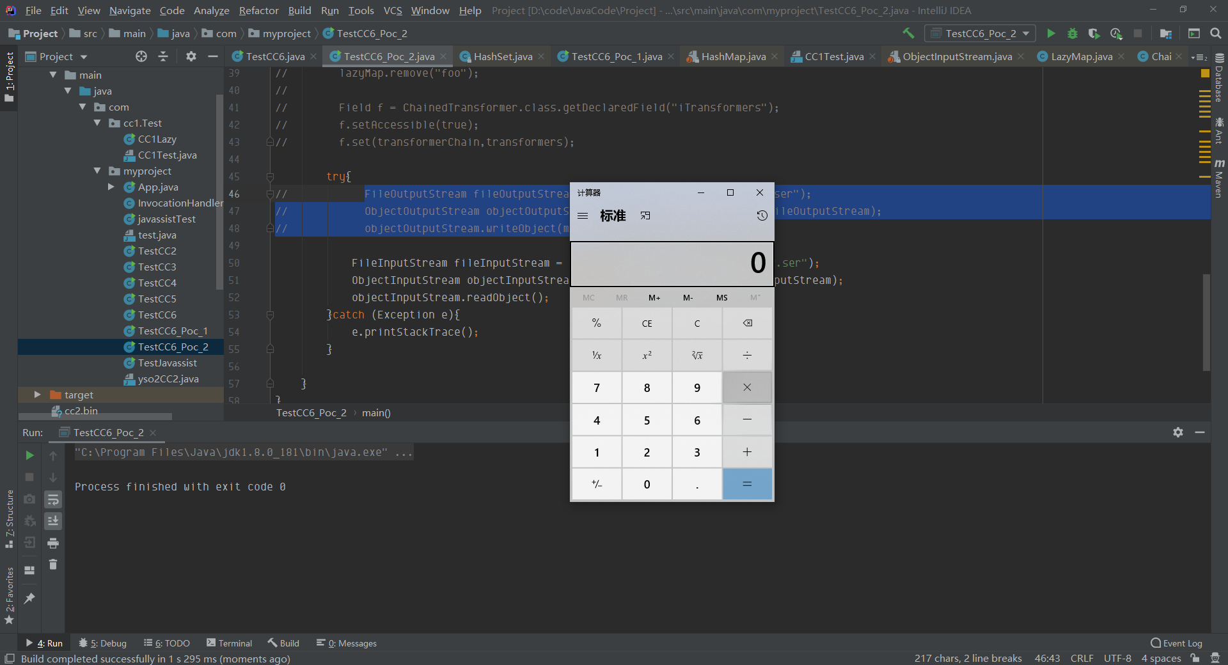Switch to LazyMap.java editor tab
This screenshot has width=1228, height=665.
1082,56
